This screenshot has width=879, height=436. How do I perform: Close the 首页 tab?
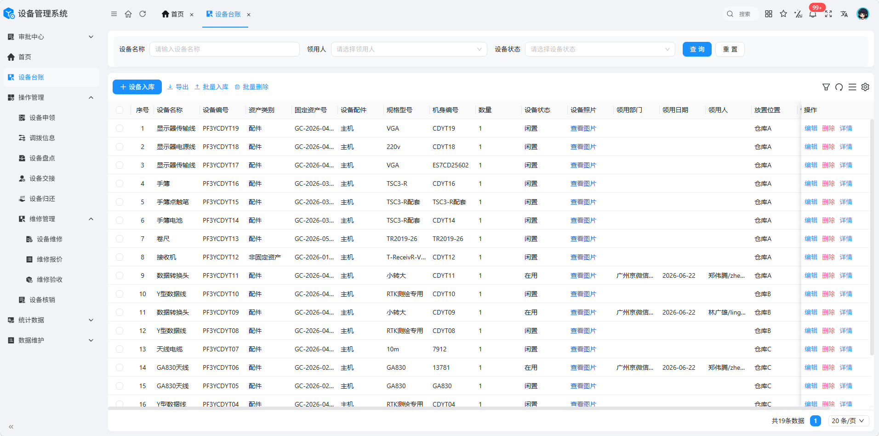pyautogui.click(x=192, y=15)
